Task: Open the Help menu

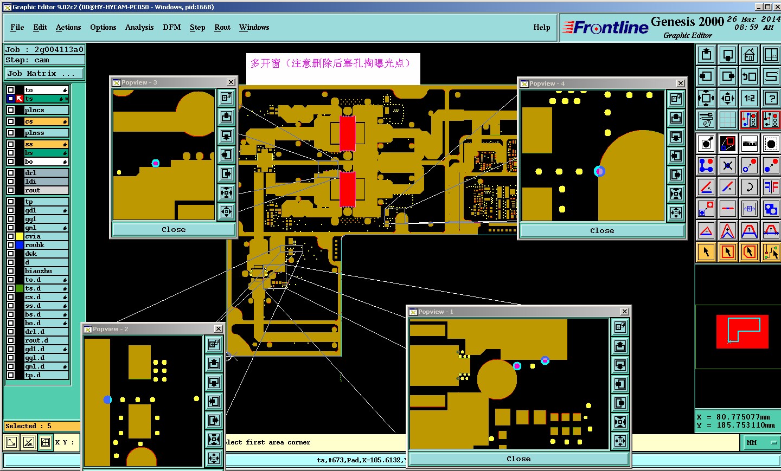Action: (x=542, y=27)
